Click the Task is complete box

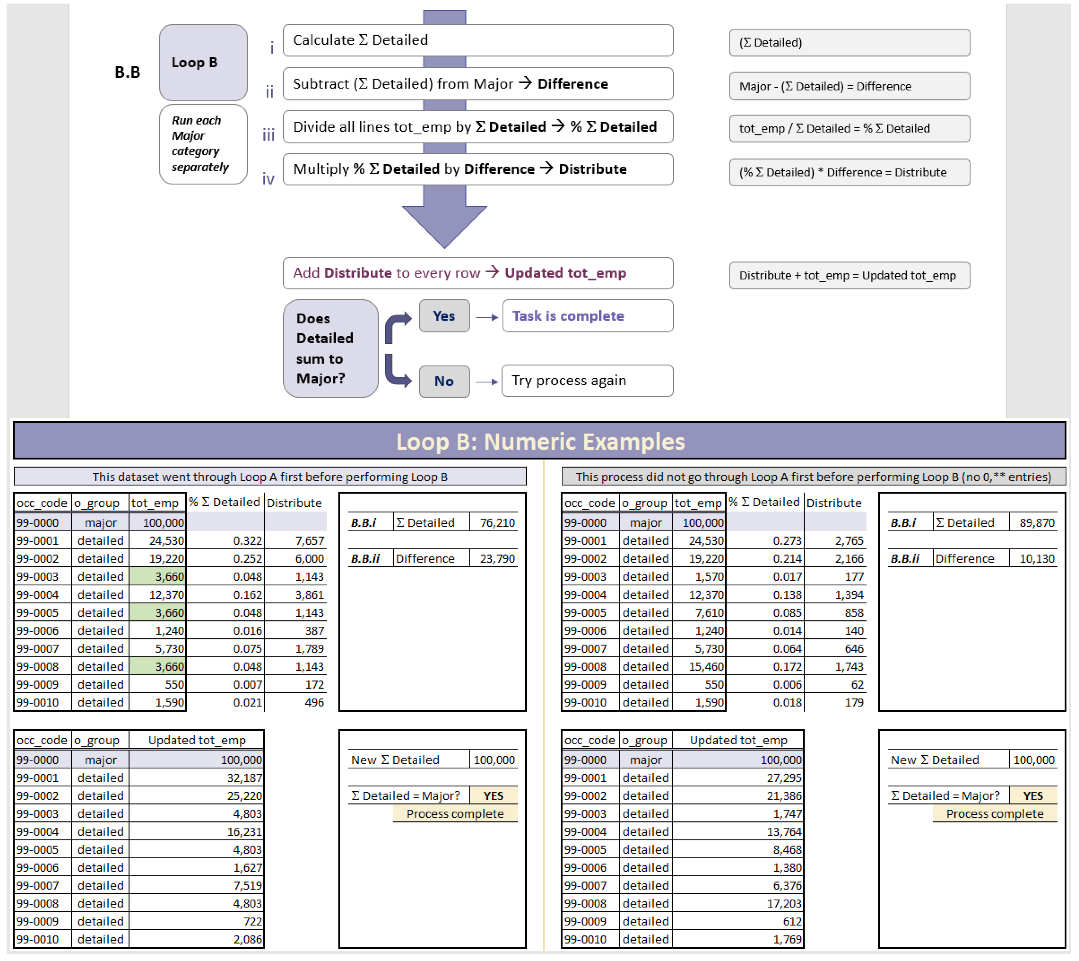(587, 316)
